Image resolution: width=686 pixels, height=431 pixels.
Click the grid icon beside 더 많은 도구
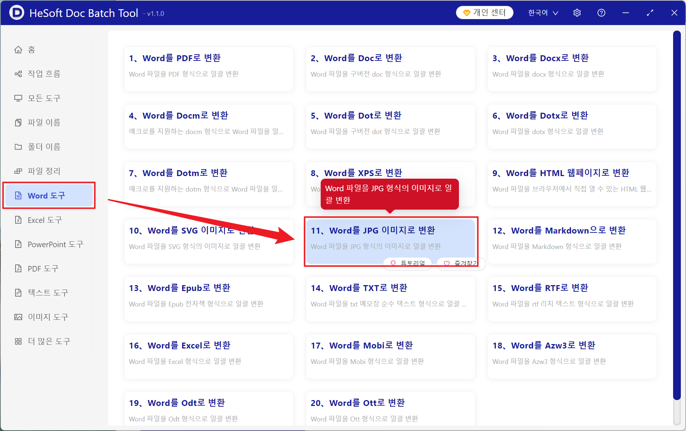18,341
